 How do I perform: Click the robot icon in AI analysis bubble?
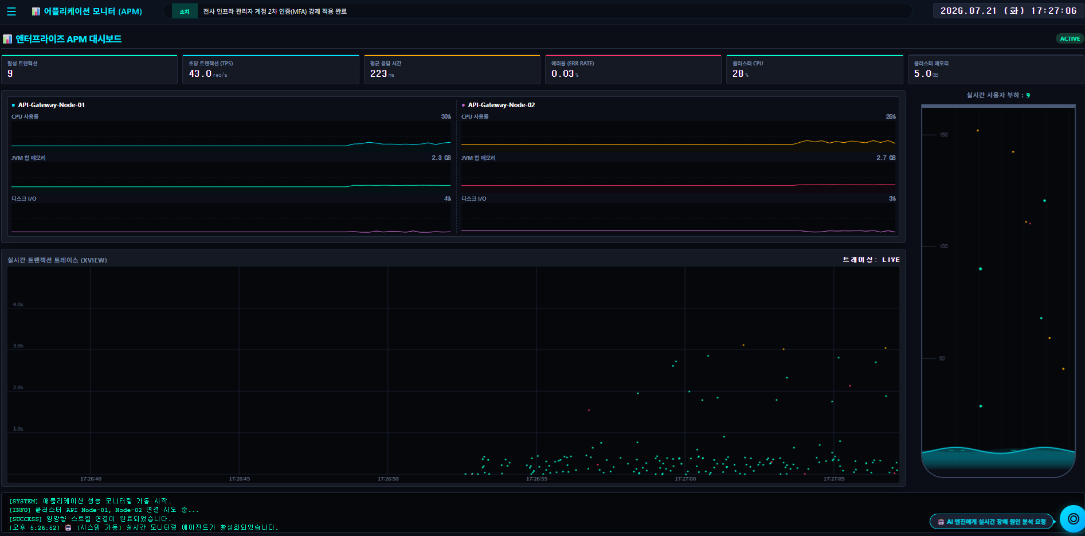click(941, 522)
